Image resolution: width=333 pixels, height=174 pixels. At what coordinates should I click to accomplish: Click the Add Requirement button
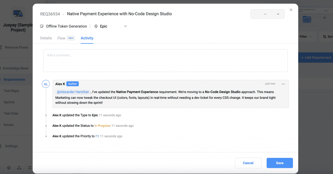(x=316, y=58)
